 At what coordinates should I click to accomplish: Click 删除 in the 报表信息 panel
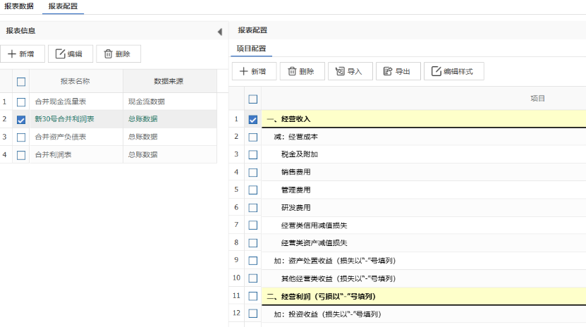118,54
